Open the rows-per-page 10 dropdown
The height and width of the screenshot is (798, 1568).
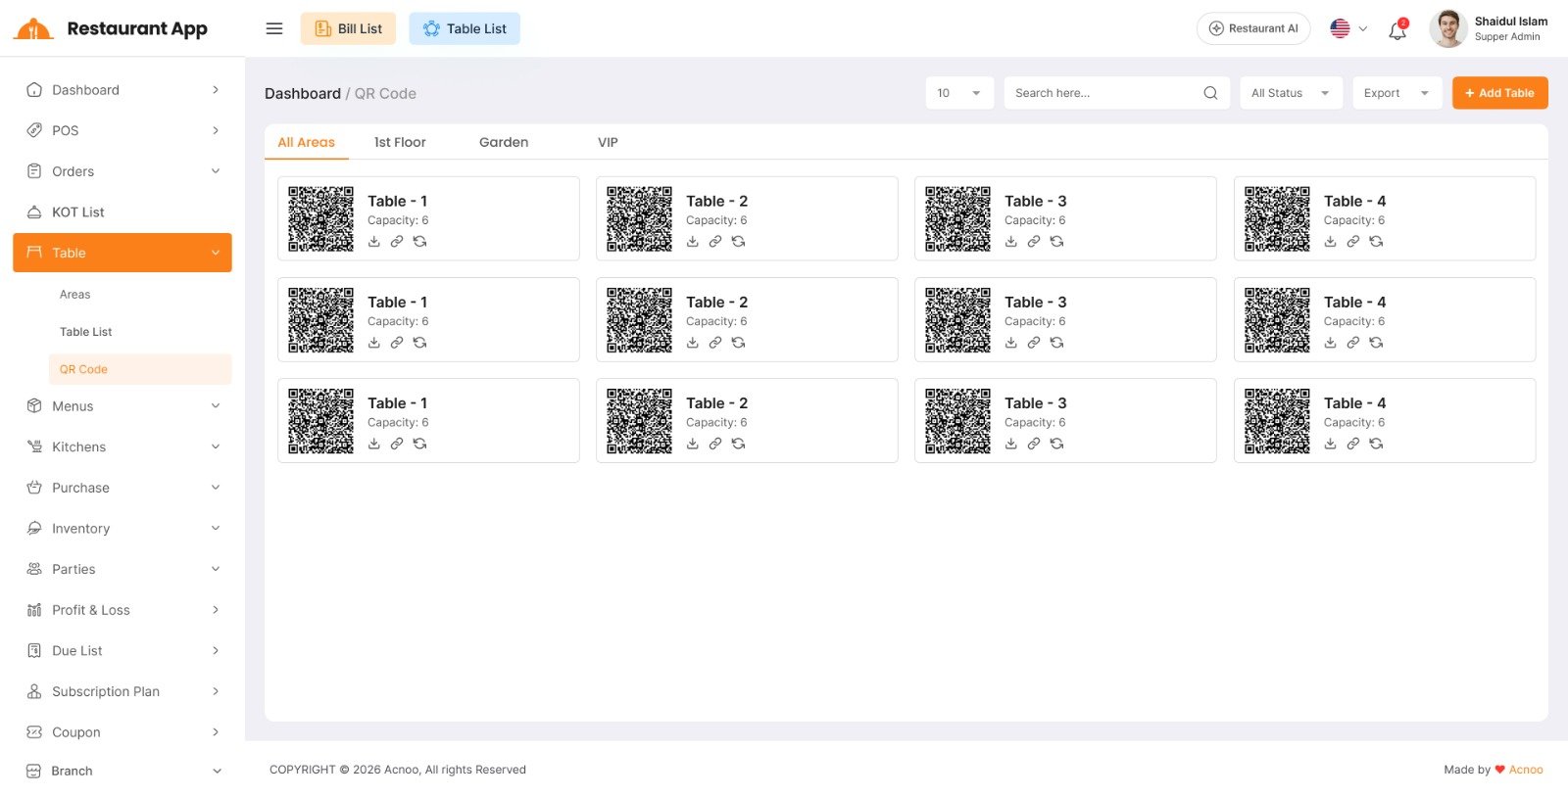[x=959, y=93]
